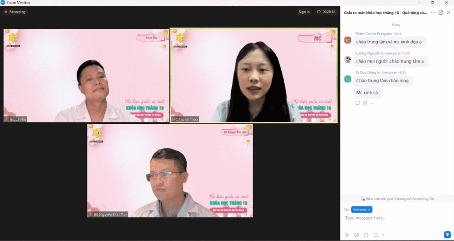
Task: Click the meeting timer 00:20:18
Action: coord(326,12)
